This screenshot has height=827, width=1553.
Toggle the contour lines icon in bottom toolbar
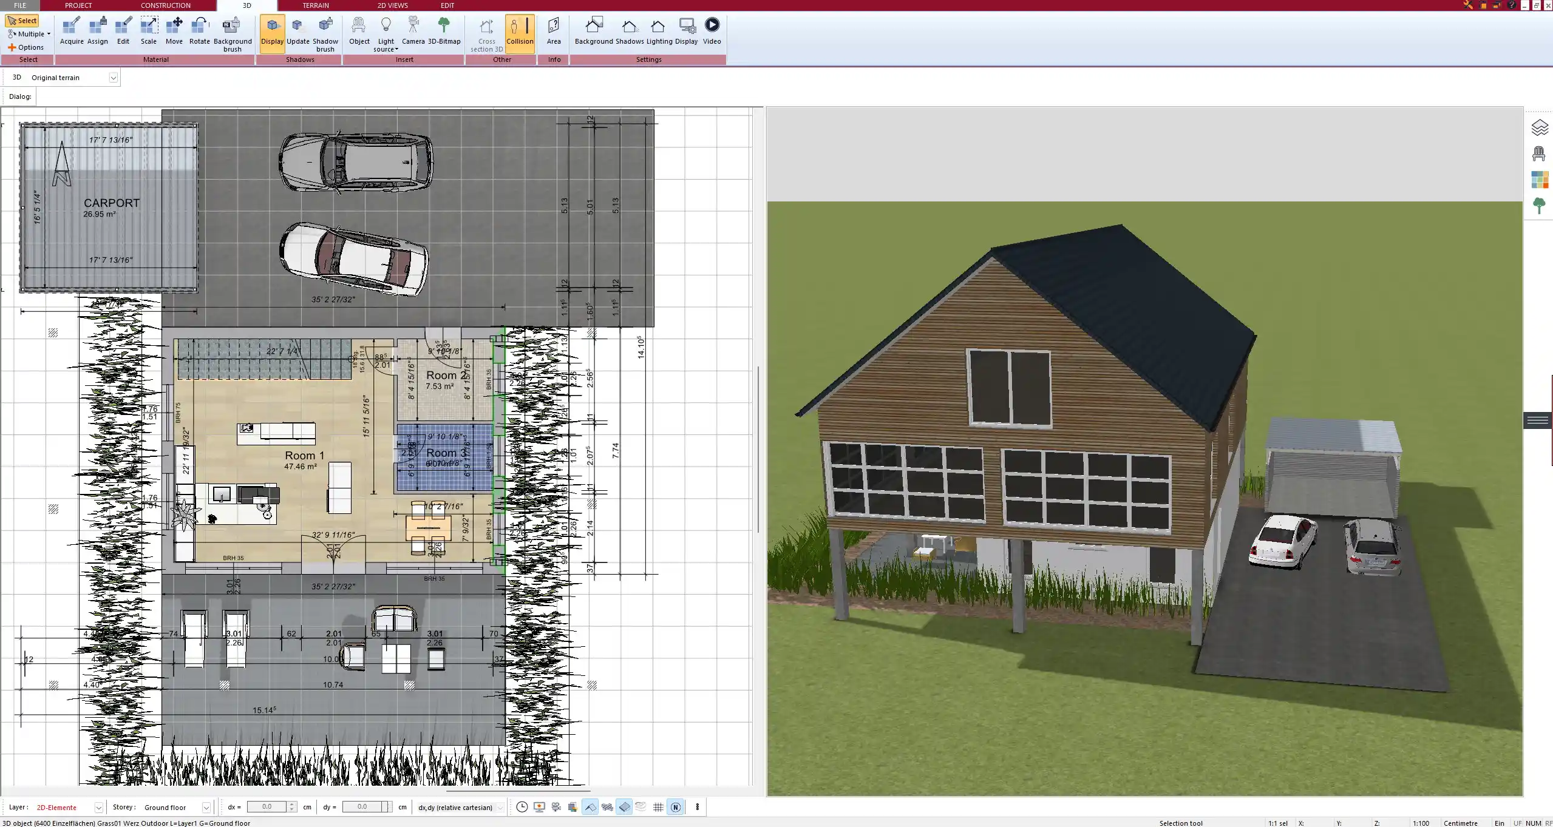click(x=641, y=807)
